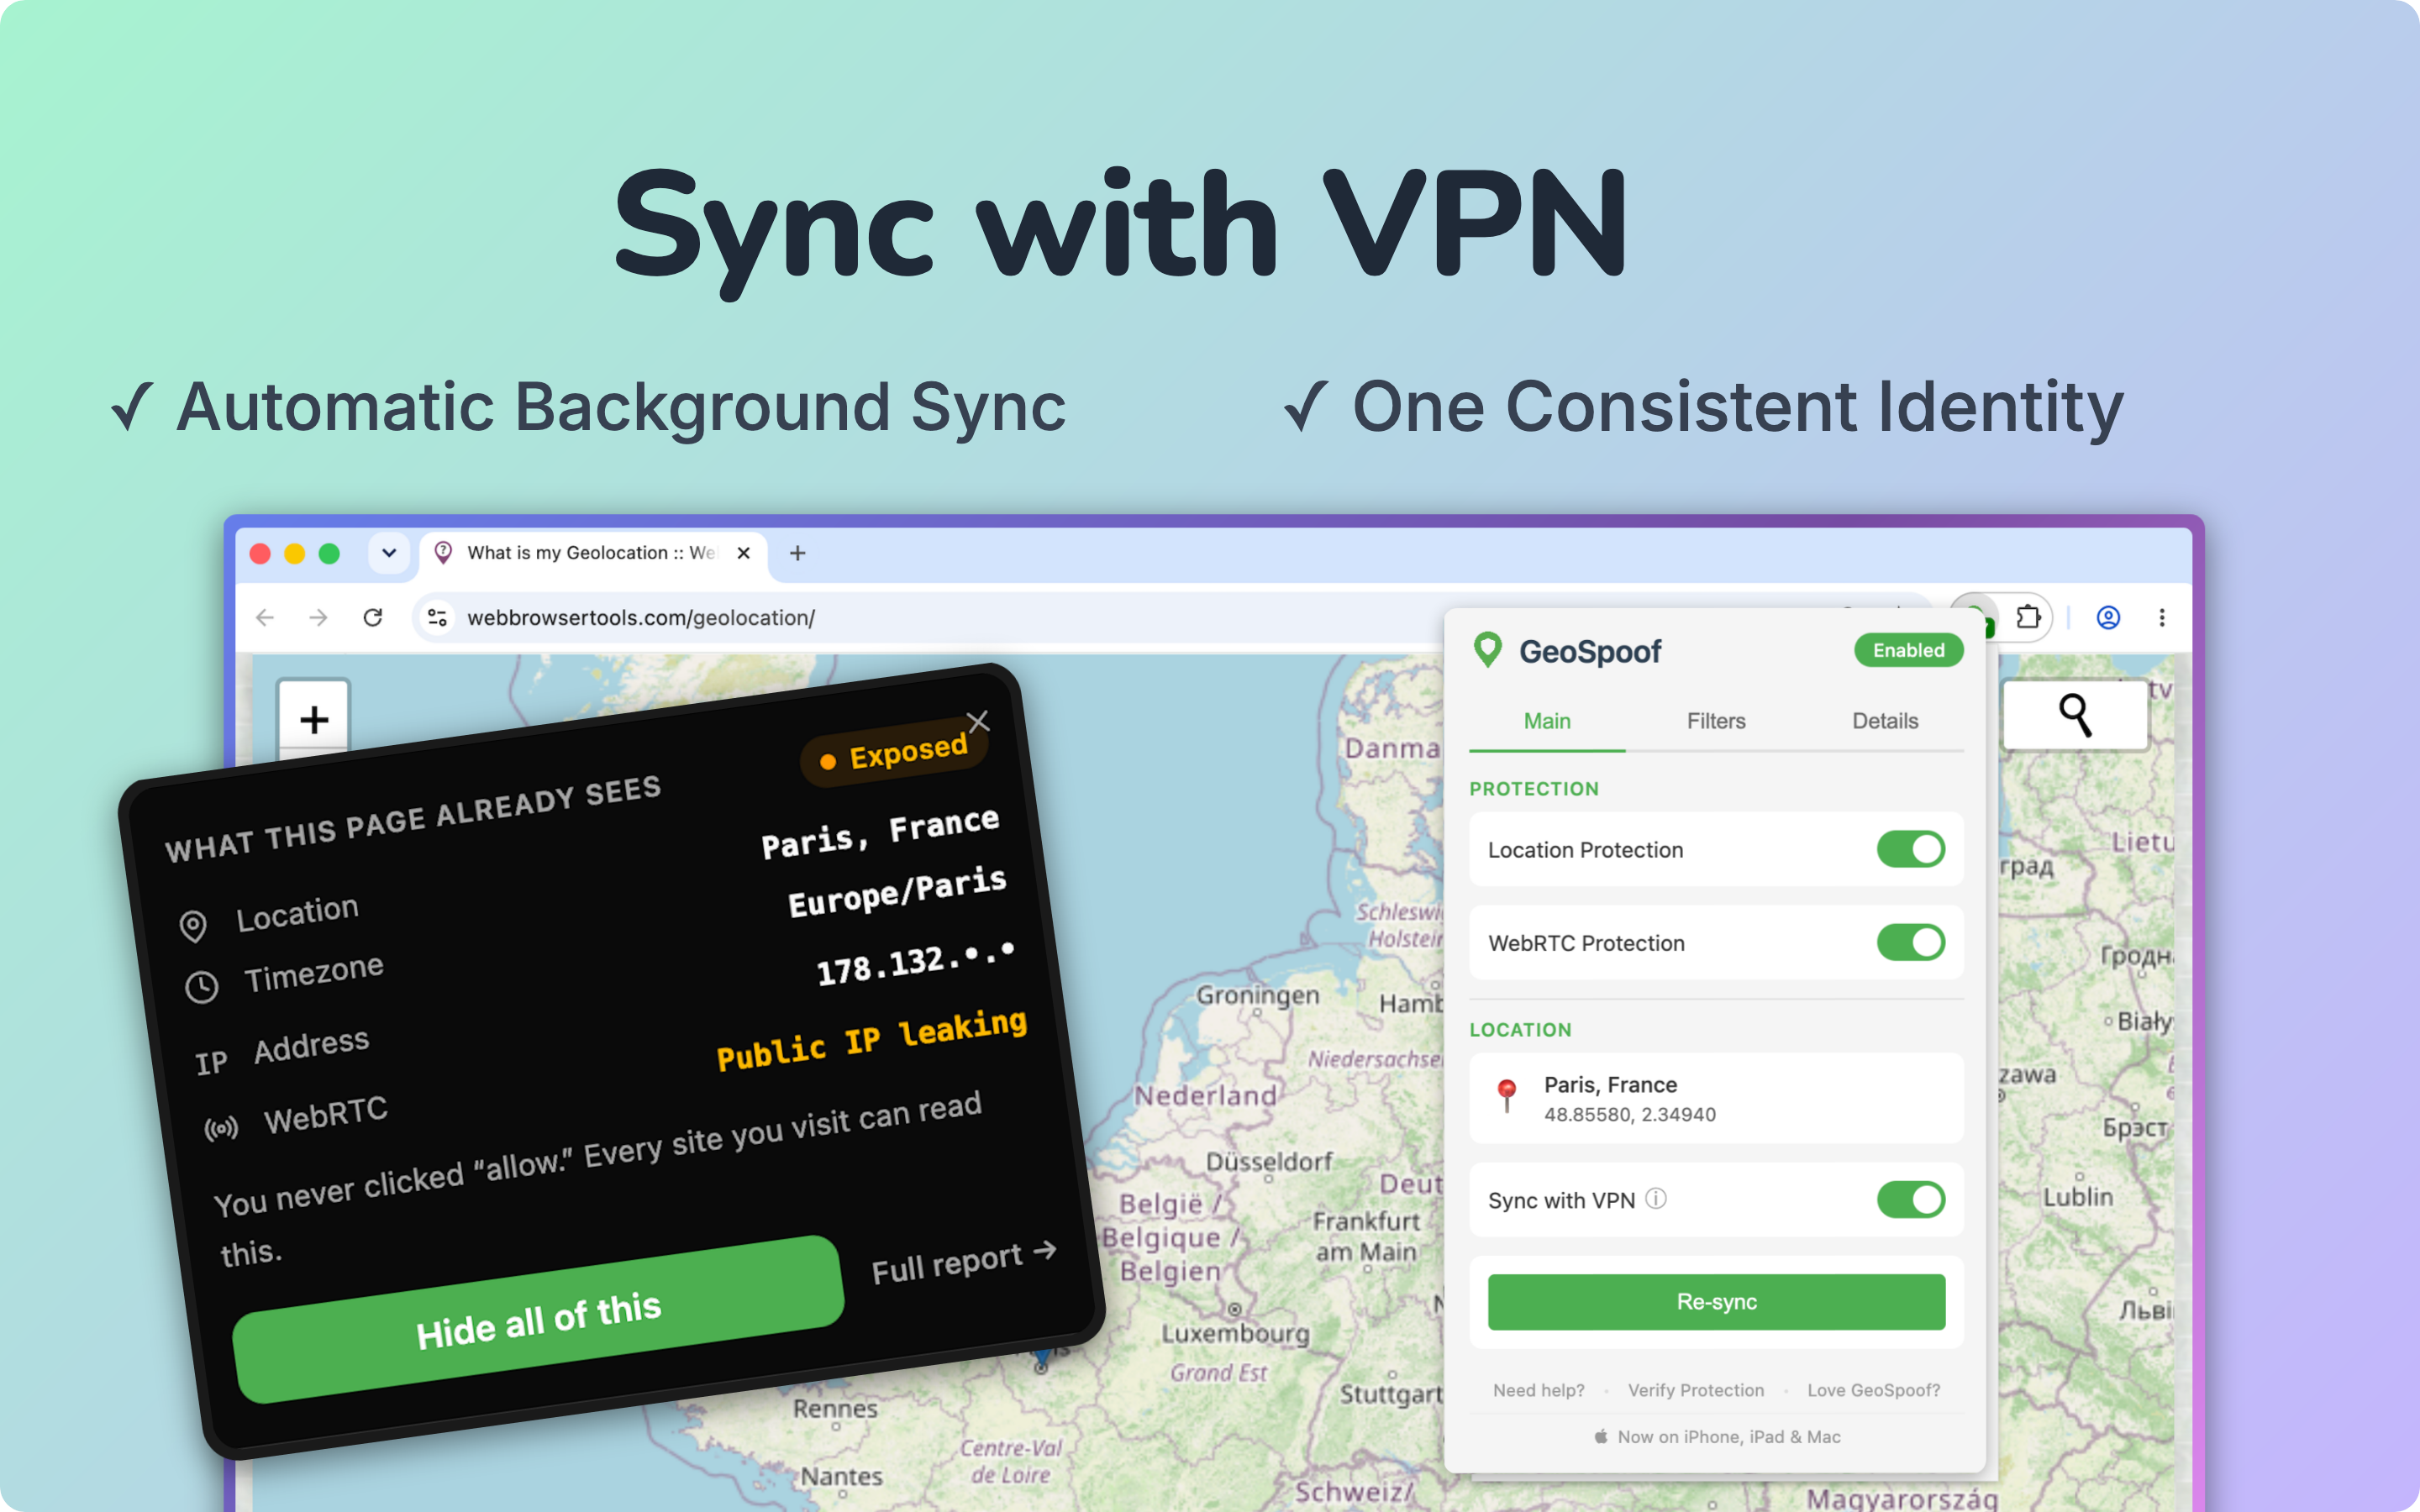This screenshot has width=2420, height=1512.
Task: Dismiss the Exposed card with X
Action: click(x=978, y=721)
